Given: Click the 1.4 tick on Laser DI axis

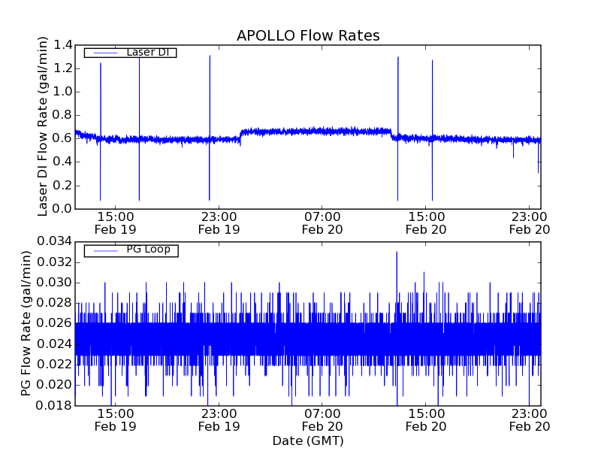Looking at the screenshot, I should [63, 45].
